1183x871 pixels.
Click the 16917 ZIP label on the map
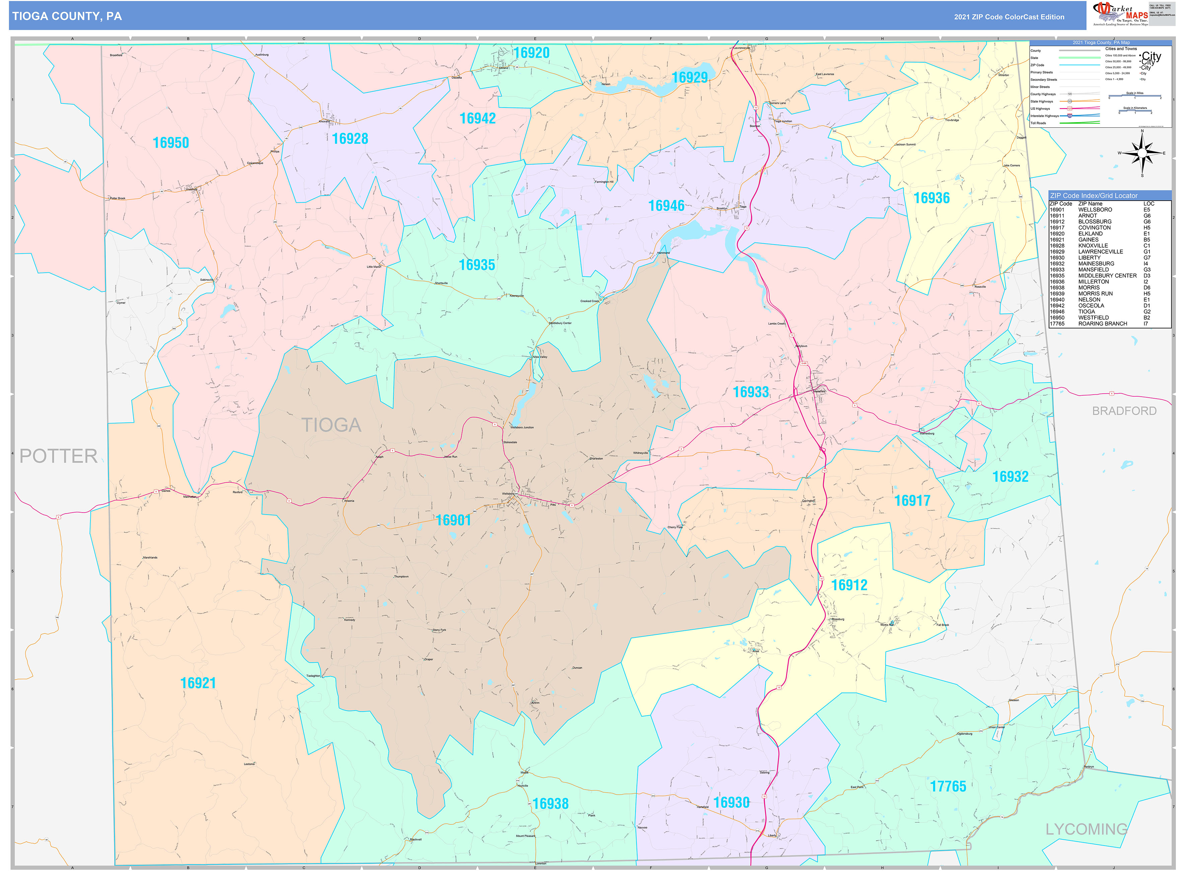pyautogui.click(x=912, y=500)
